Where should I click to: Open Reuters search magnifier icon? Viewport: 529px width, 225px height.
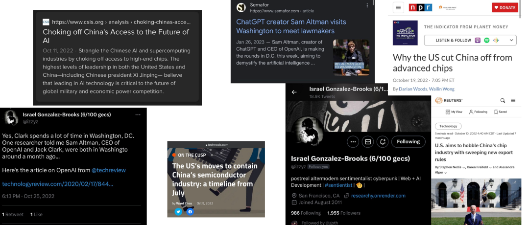(503, 100)
